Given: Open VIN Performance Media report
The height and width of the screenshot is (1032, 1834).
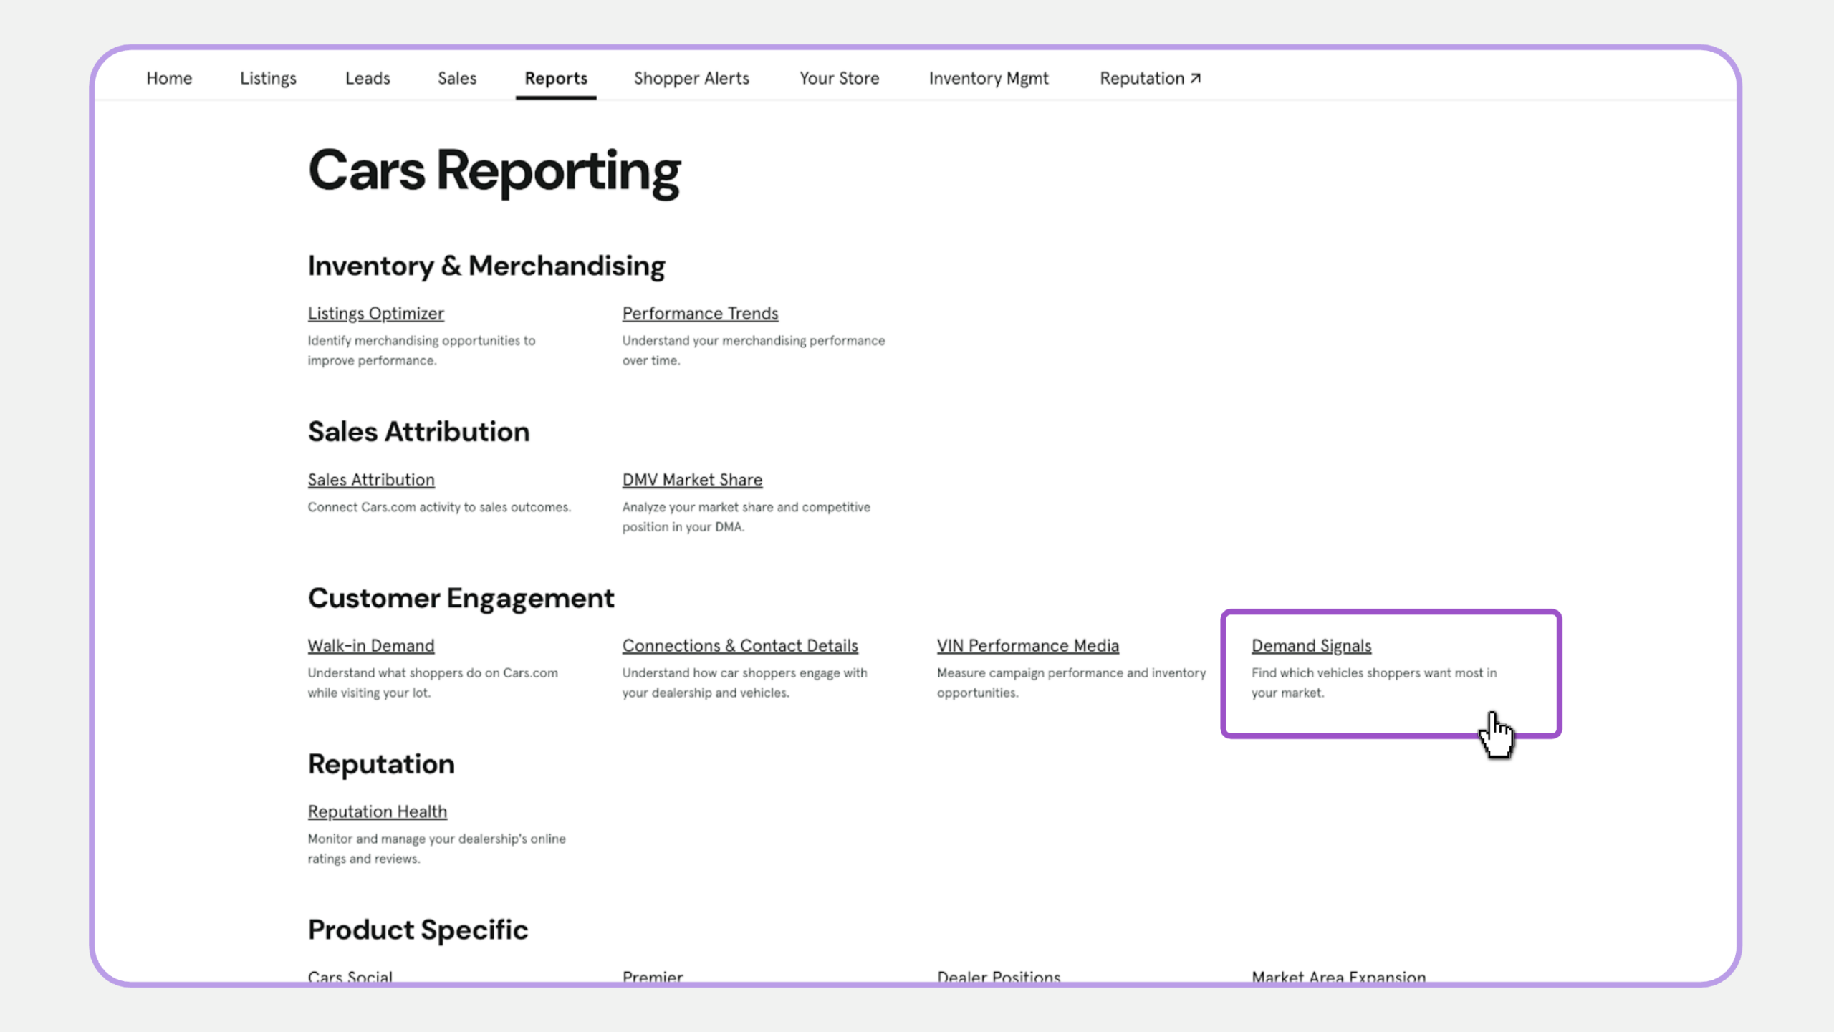Looking at the screenshot, I should 1027,645.
